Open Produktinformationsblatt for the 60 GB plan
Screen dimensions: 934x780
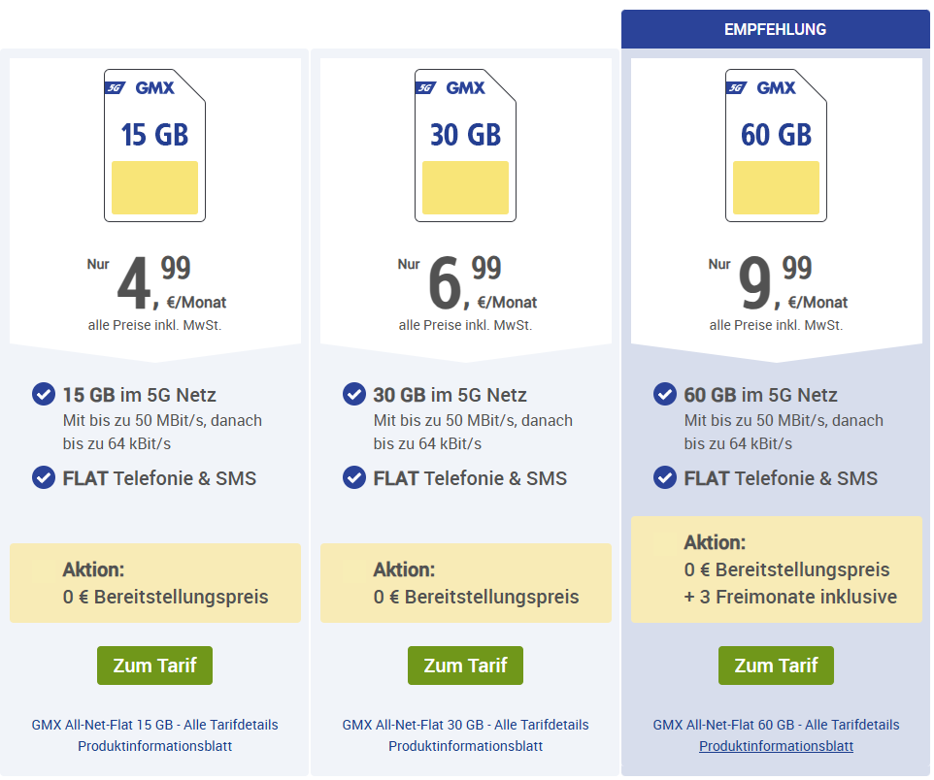(777, 746)
